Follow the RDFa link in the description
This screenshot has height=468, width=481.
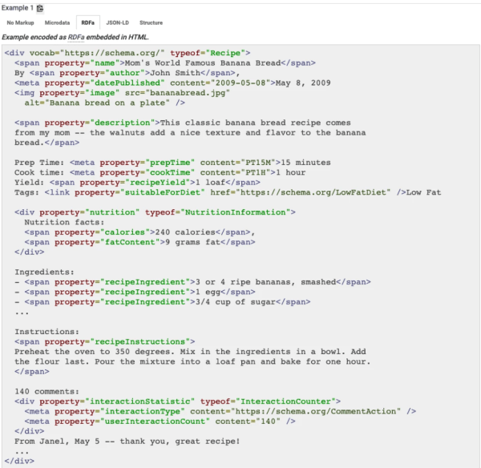click(x=76, y=37)
